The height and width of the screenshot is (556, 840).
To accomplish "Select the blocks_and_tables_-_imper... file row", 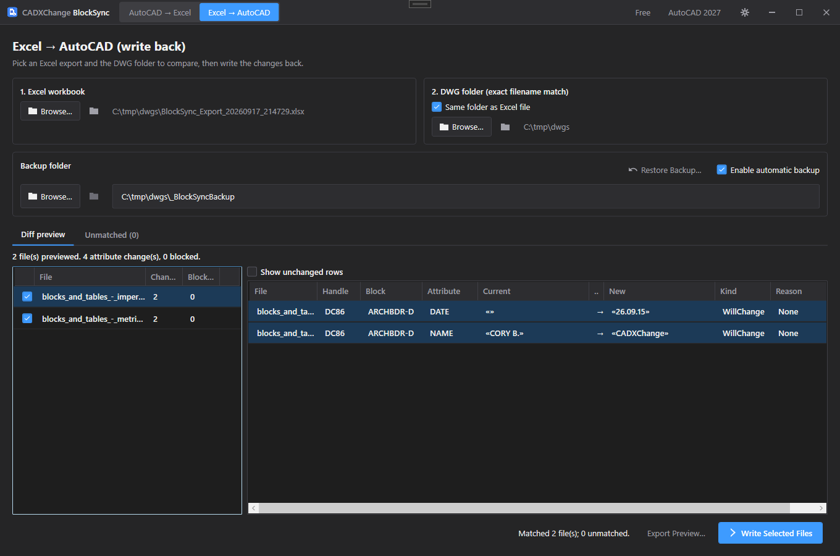I will pos(127,297).
